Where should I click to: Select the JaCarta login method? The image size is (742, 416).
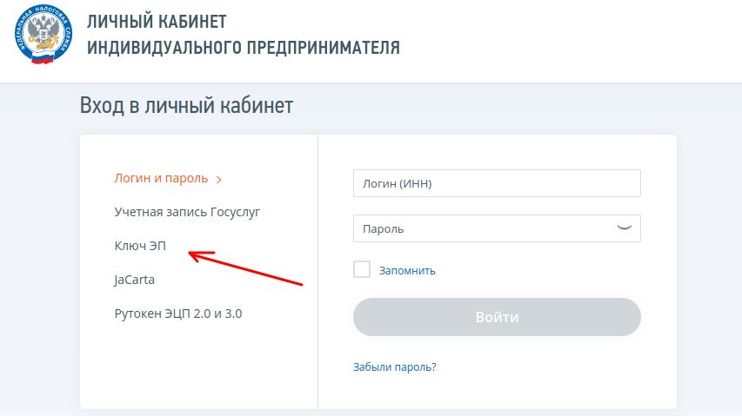pyautogui.click(x=134, y=280)
